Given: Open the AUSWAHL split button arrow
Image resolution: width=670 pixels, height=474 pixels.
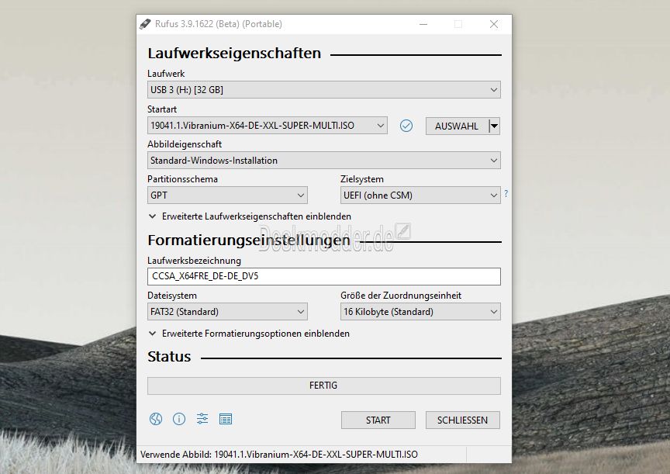Looking at the screenshot, I should coord(495,126).
